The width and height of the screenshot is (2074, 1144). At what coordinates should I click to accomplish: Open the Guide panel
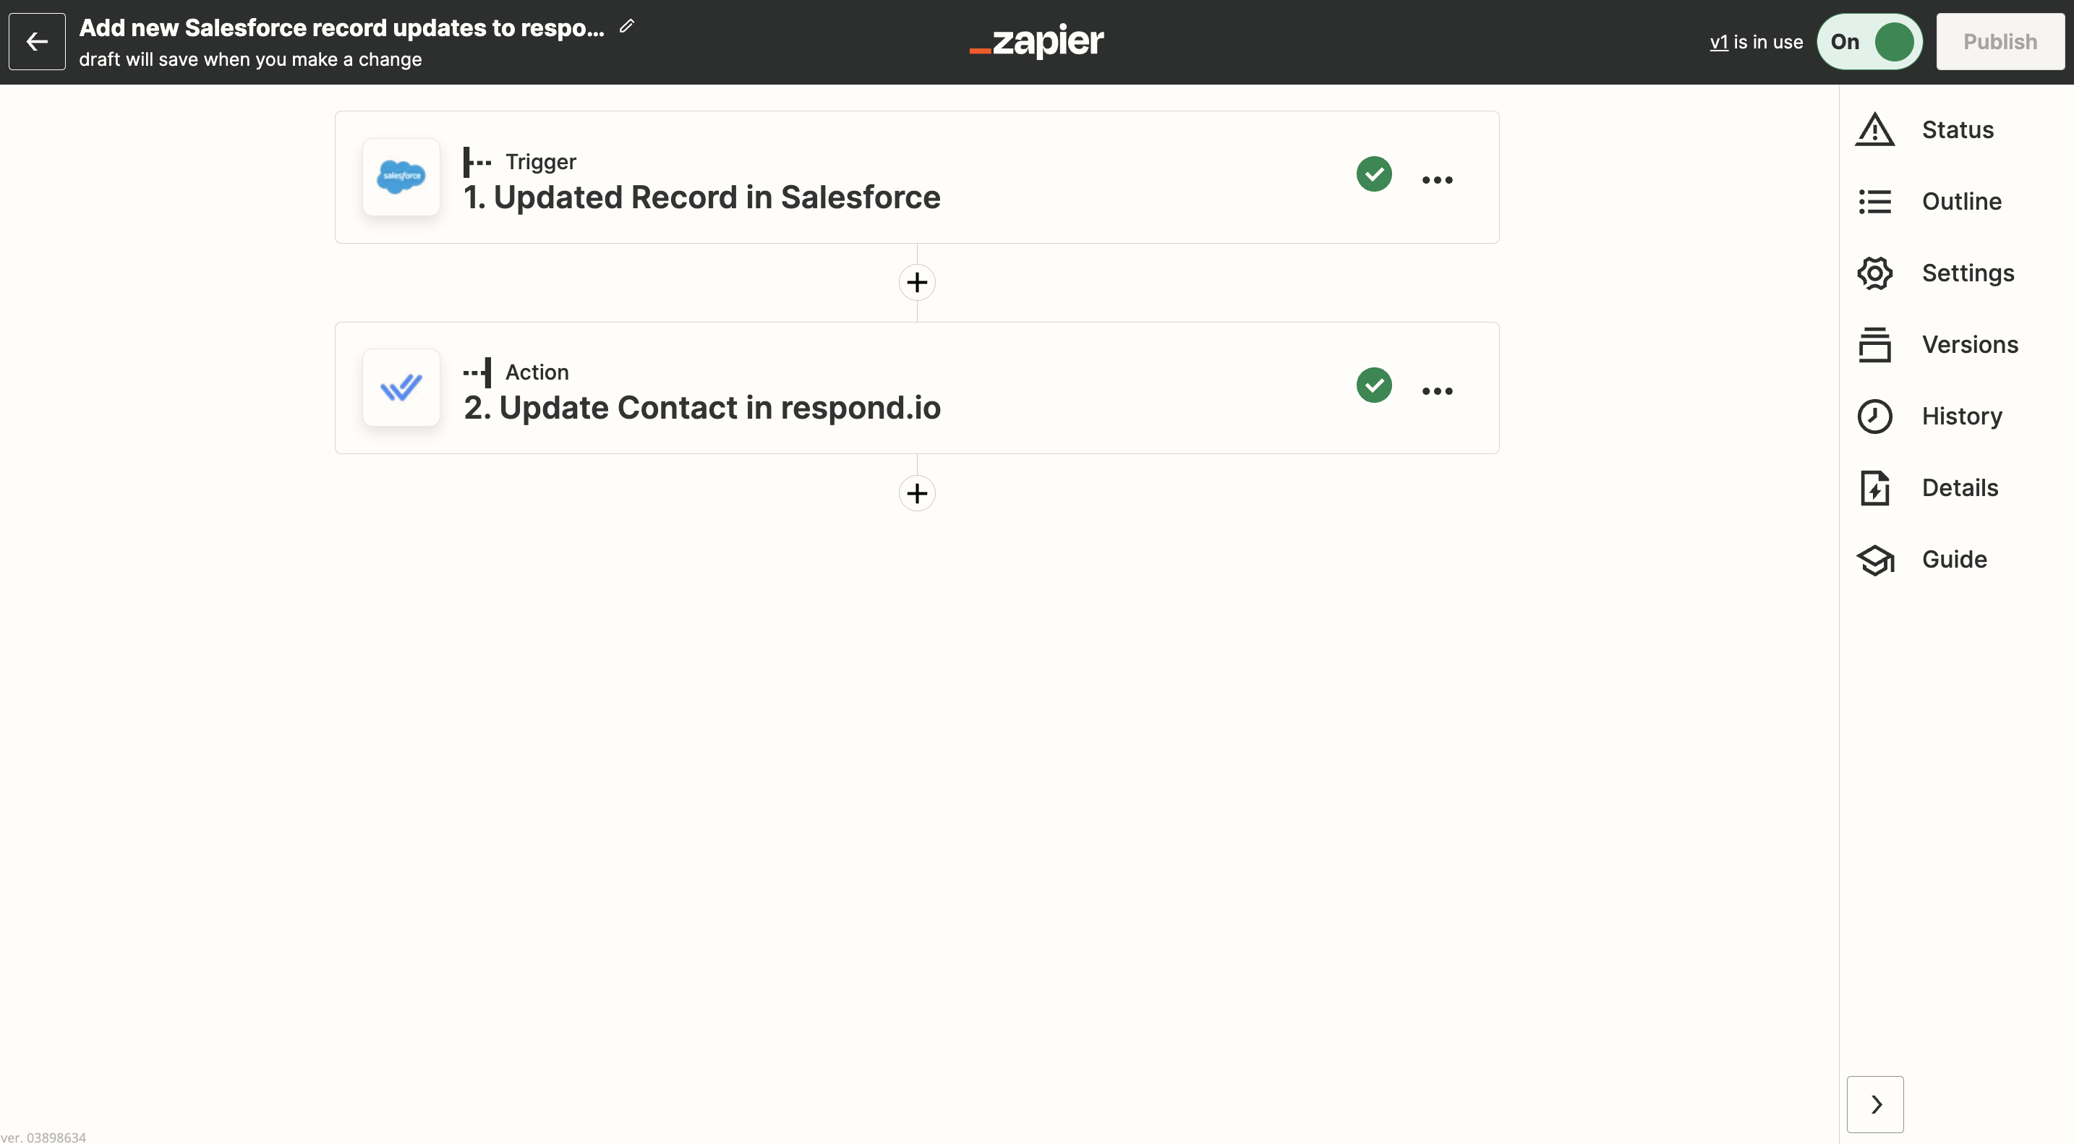(x=1954, y=559)
